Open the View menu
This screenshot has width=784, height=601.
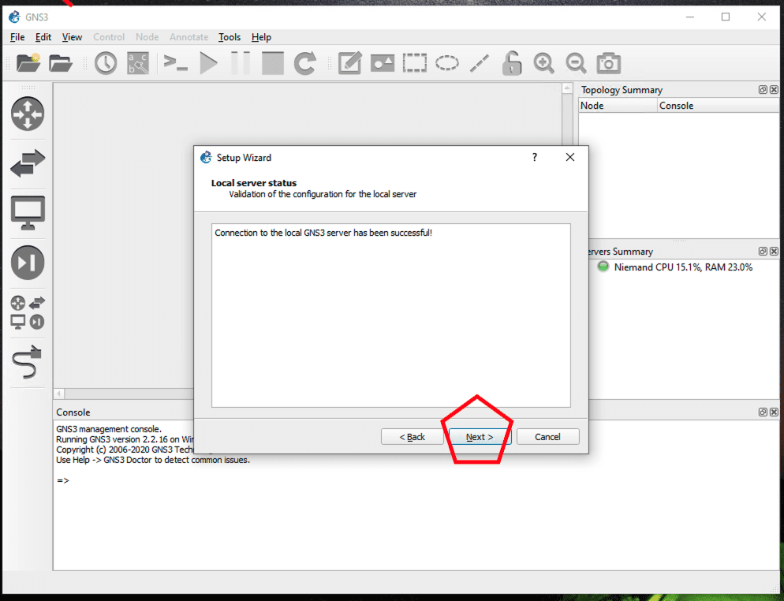tap(72, 37)
